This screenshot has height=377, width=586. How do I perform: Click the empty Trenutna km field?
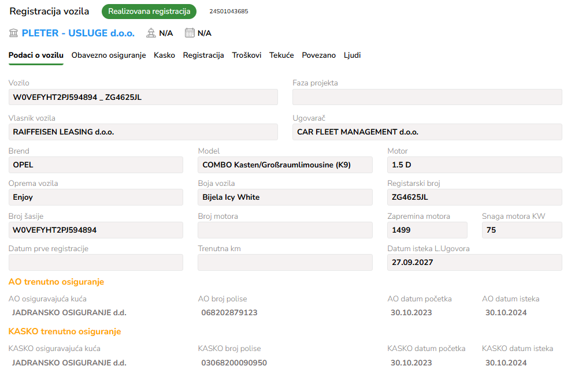pyautogui.click(x=285, y=263)
